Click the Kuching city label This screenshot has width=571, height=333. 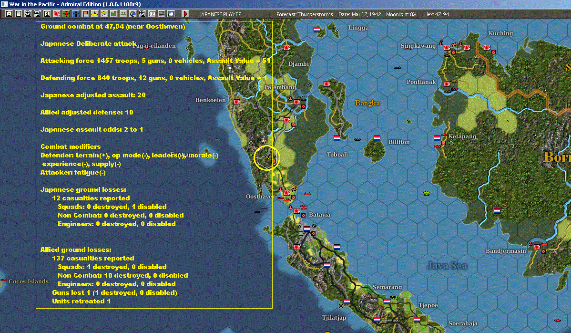pos(501,33)
